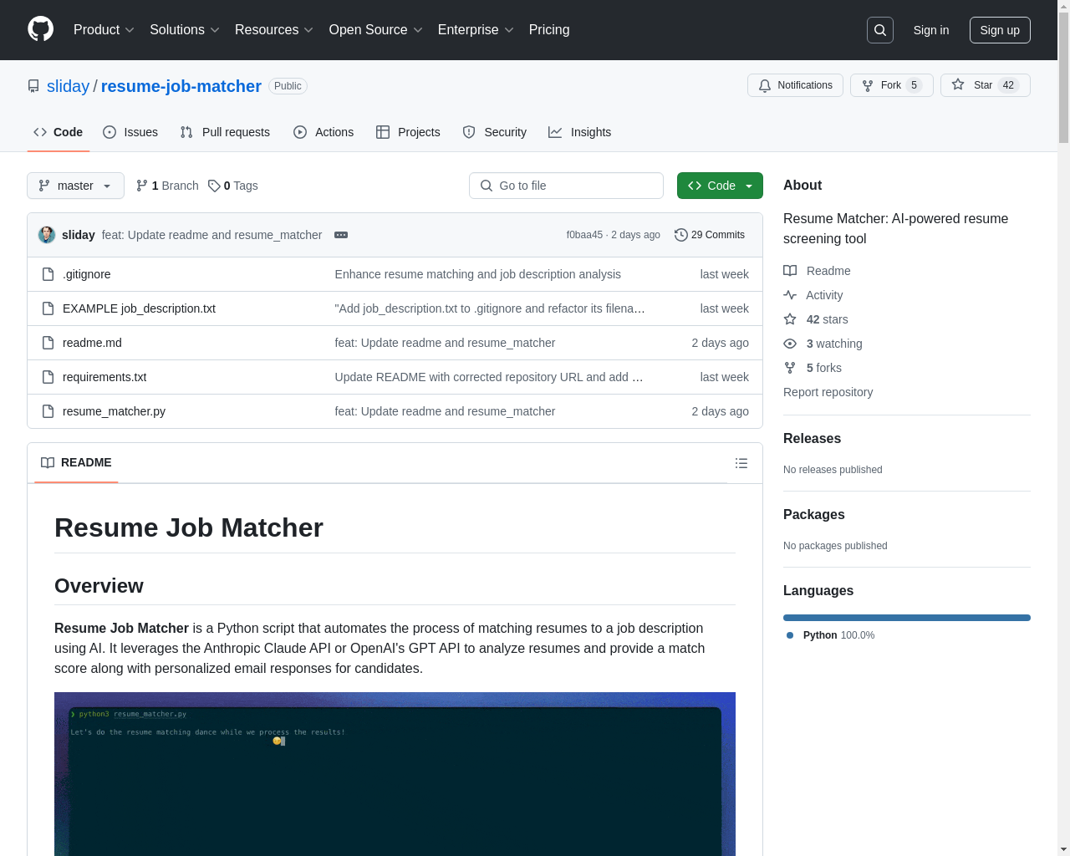Click the star icon in Star button
Viewport: 1070px width, 856px height.
click(x=958, y=84)
